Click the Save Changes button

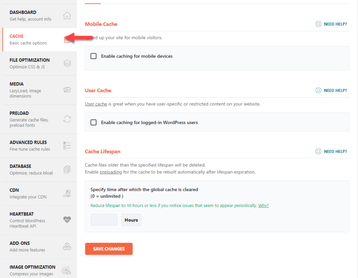click(109, 249)
